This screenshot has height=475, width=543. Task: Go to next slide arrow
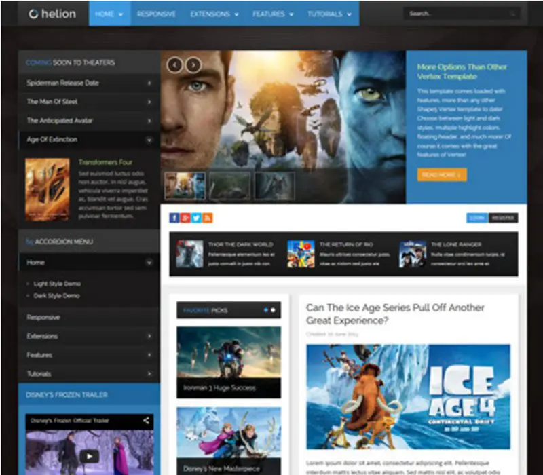(x=193, y=64)
